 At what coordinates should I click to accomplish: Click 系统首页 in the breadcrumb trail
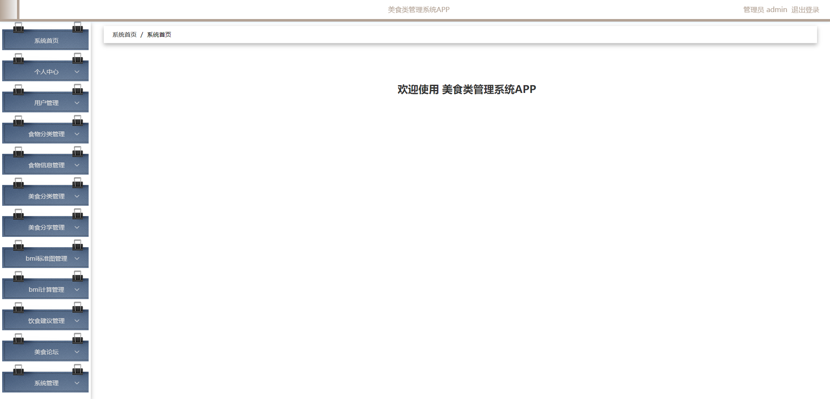pos(124,34)
